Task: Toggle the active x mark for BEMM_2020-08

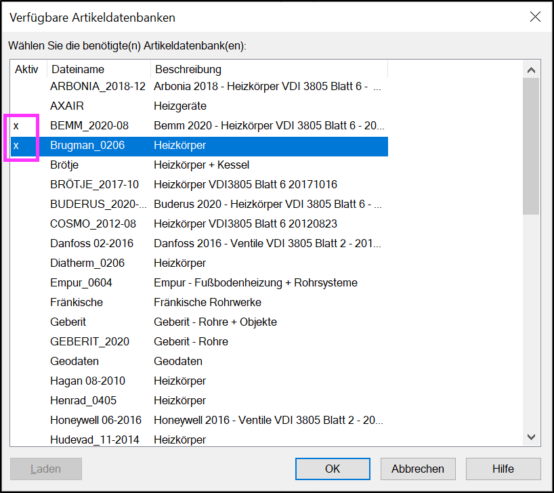Action: pyautogui.click(x=16, y=126)
